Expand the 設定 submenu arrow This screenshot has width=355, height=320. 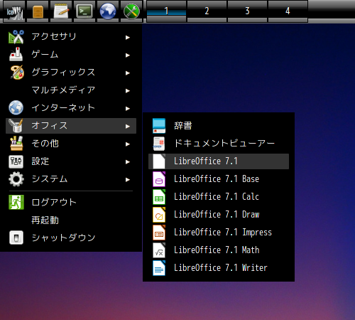click(x=128, y=162)
